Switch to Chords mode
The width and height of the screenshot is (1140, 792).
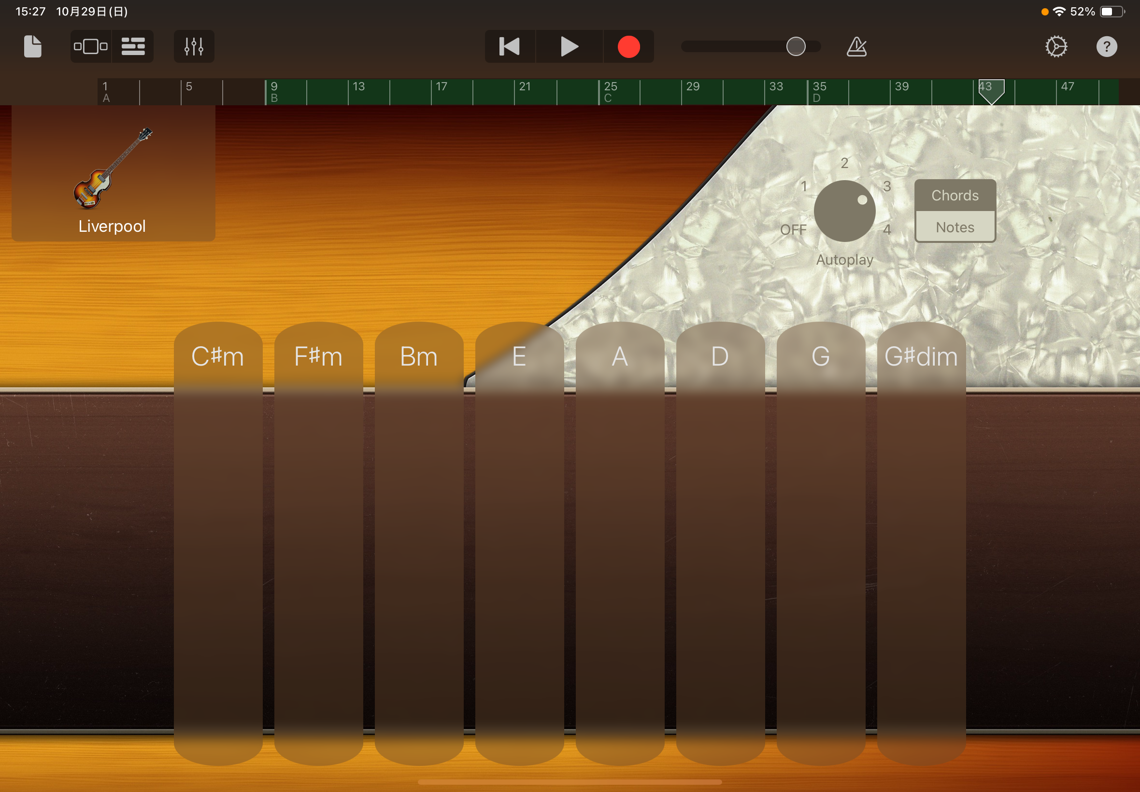(955, 196)
